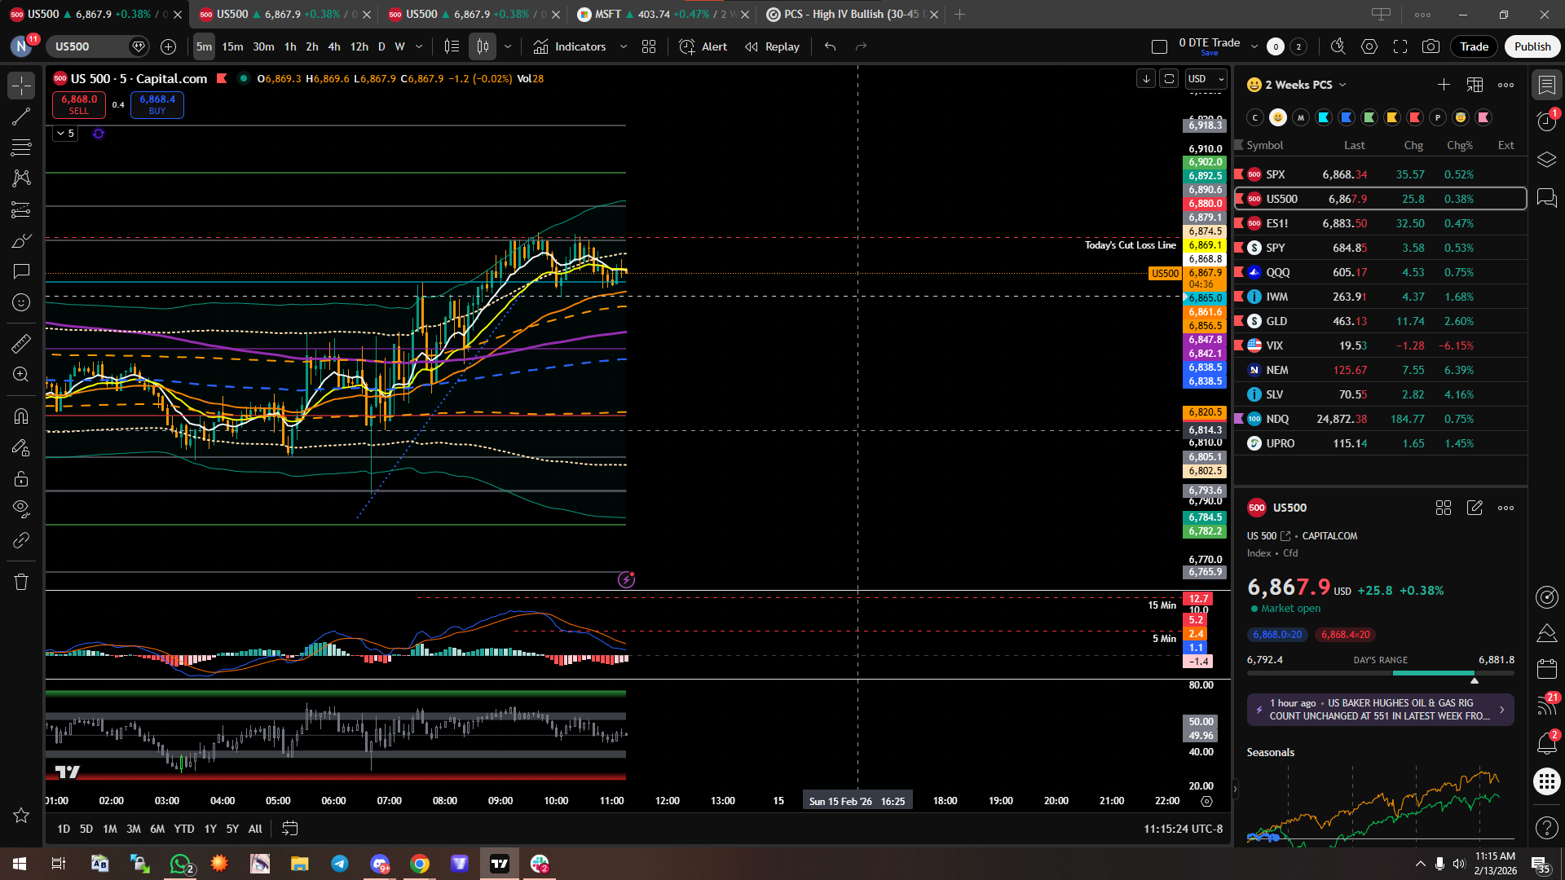
Task: Take a chart snapshot with camera icon
Action: [x=1431, y=46]
